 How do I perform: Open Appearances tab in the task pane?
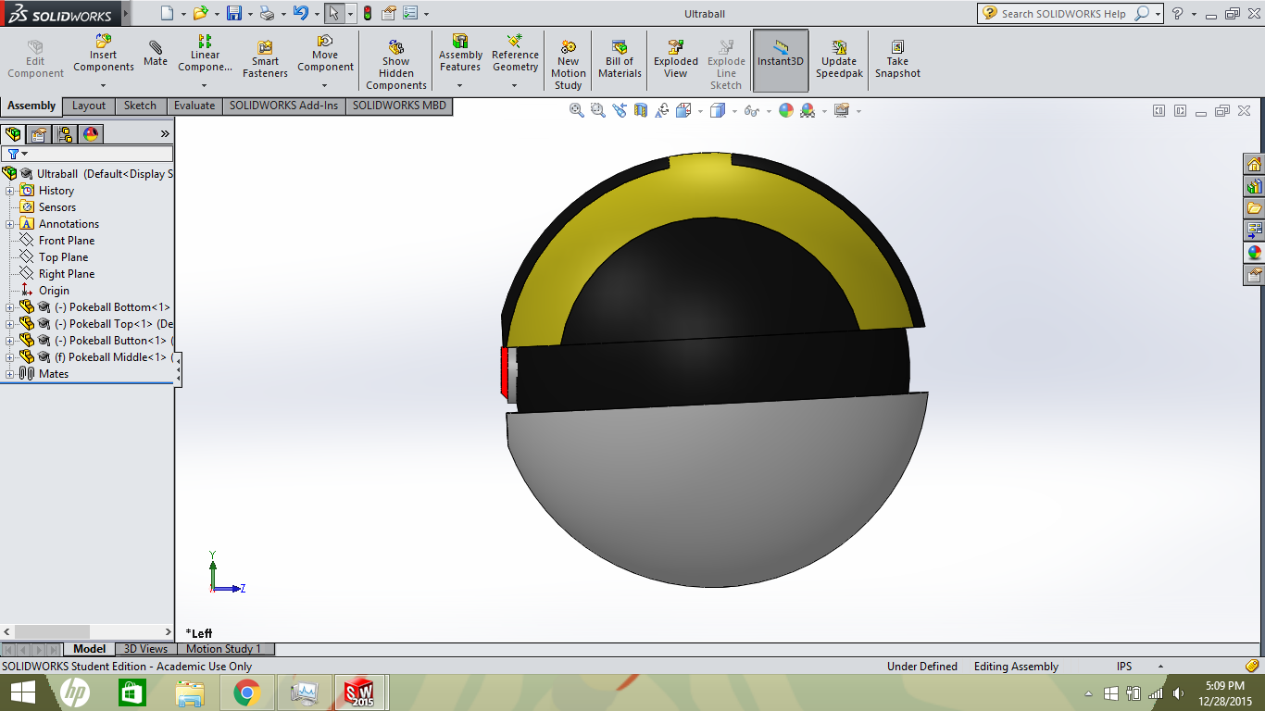(1255, 252)
